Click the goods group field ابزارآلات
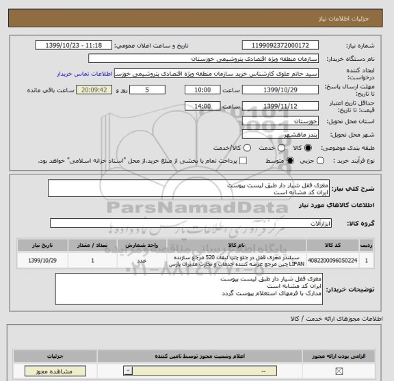The width and height of the screenshot is (394, 381). coord(191,223)
